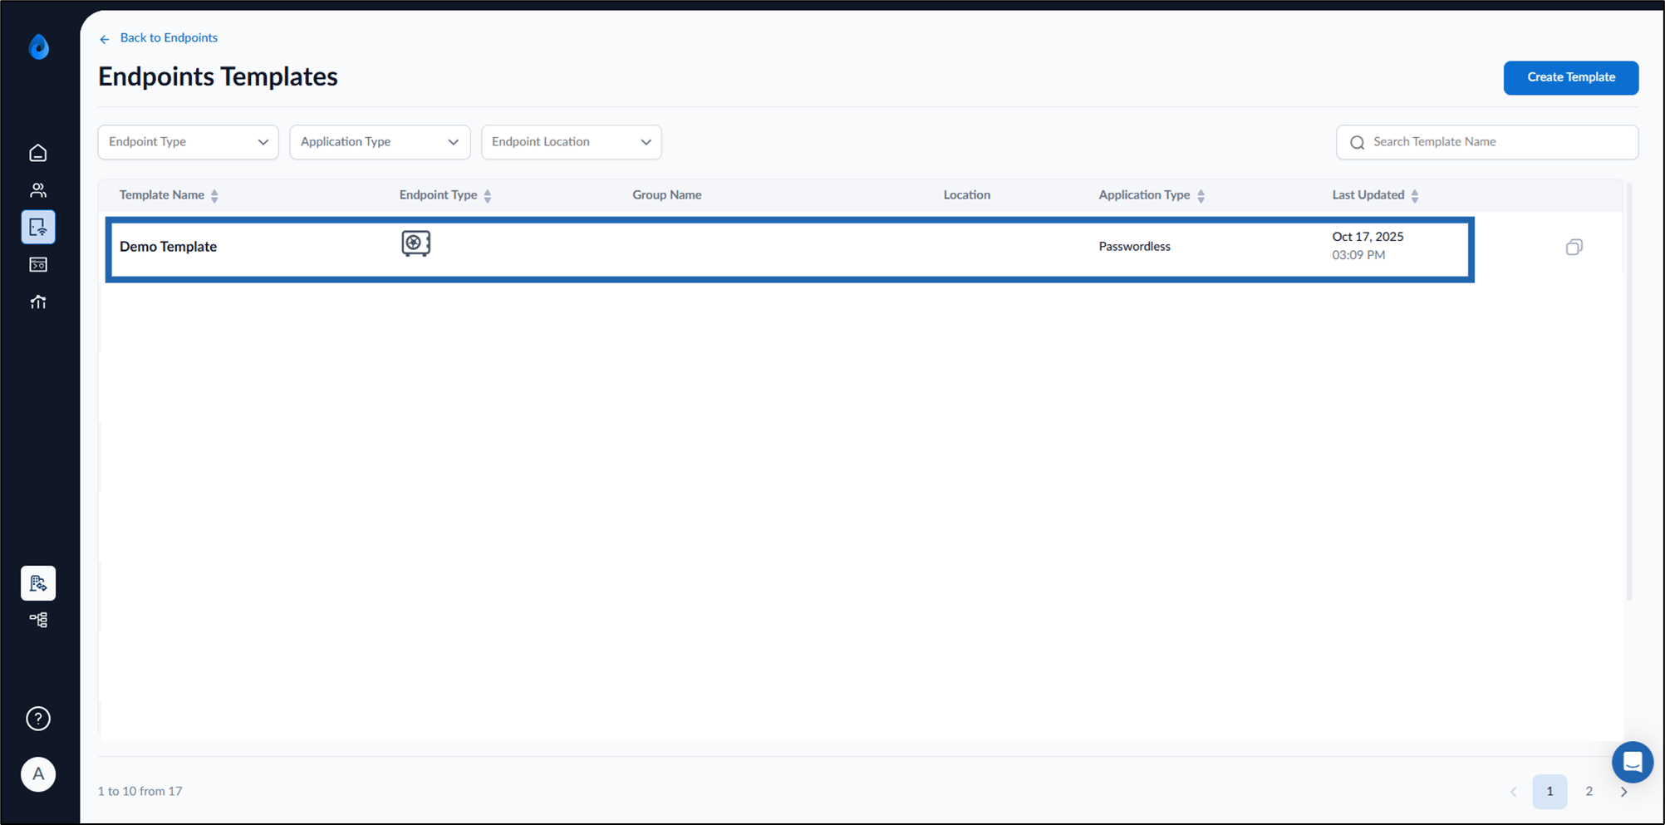Select the Endpoints sidebar icon
Image resolution: width=1665 pixels, height=825 pixels.
(38, 227)
